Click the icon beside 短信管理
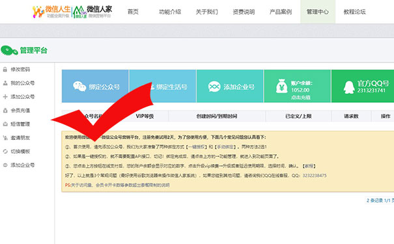Viewport: 394px width, 244px height. tap(5, 124)
